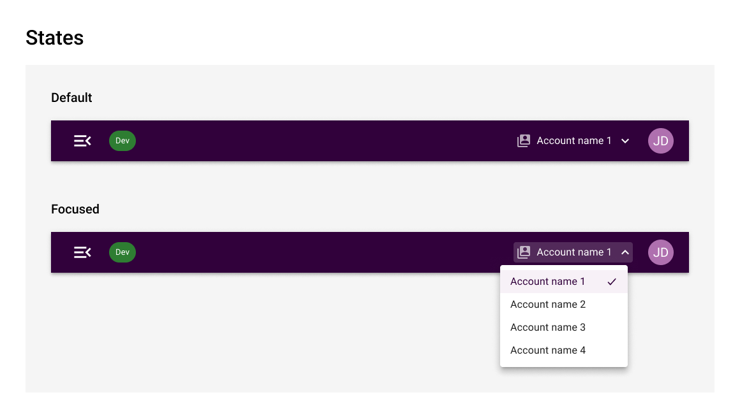Click account icon in Default header bar
This screenshot has width=740, height=418.
tap(524, 141)
